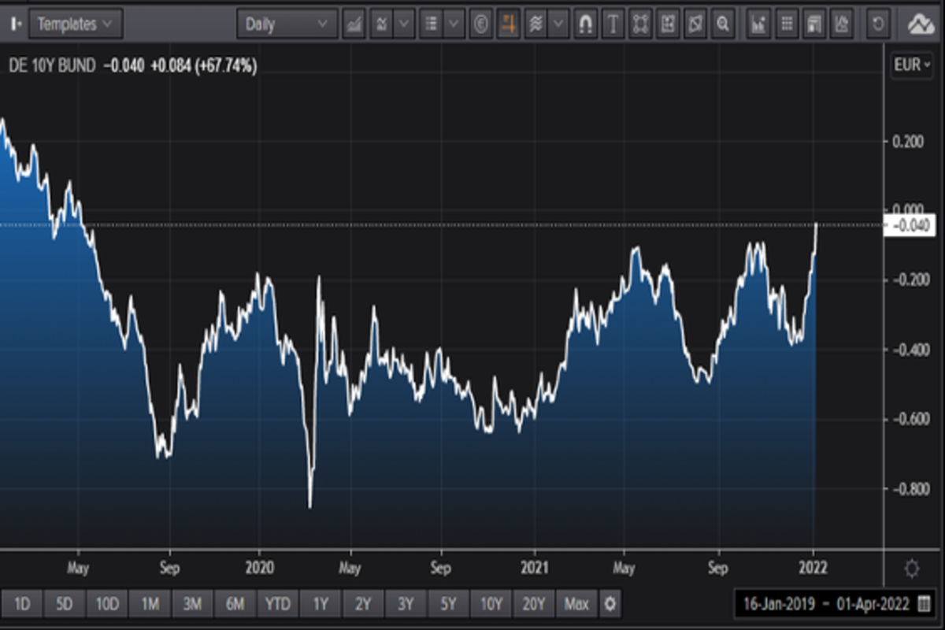Select the YTD time range
Image resolution: width=945 pixels, height=630 pixels.
pyautogui.click(x=277, y=605)
